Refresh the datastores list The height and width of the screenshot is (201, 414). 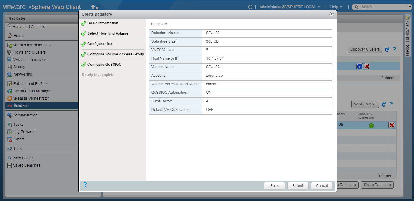(x=384, y=104)
